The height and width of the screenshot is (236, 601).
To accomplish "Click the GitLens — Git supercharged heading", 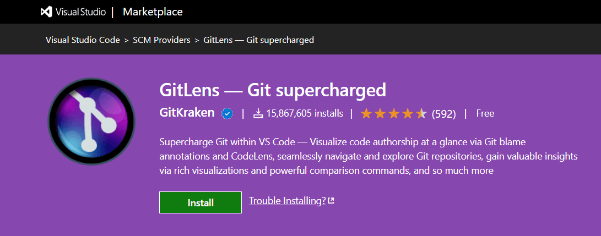I will click(272, 90).
